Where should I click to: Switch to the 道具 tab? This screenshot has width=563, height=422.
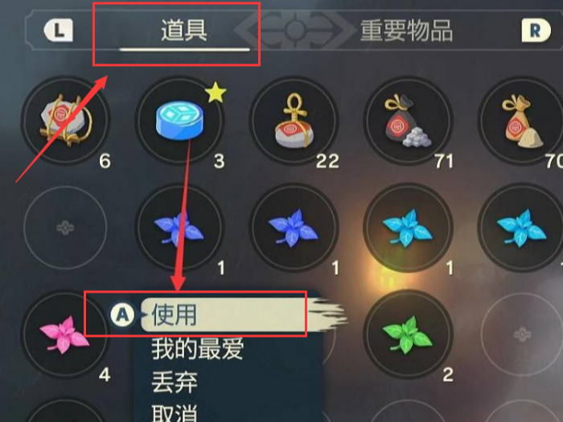(184, 31)
